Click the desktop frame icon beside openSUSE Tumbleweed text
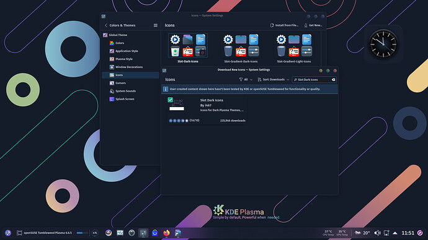Viewport: 428px width, 240px height. pyautogui.click(x=19, y=233)
